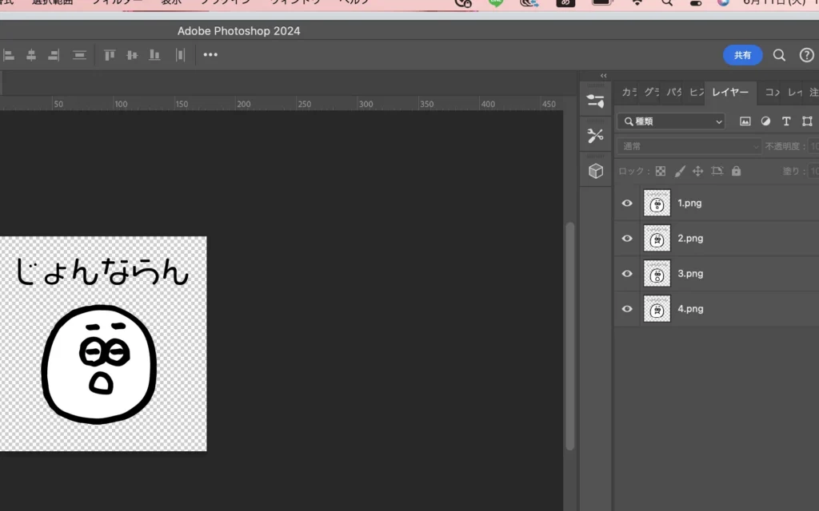Collapse the panel dock with double chevrons
The width and height of the screenshot is (819, 511).
pos(604,76)
